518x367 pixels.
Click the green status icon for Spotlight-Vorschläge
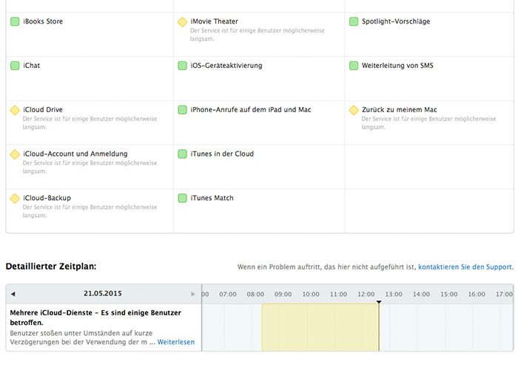point(354,21)
